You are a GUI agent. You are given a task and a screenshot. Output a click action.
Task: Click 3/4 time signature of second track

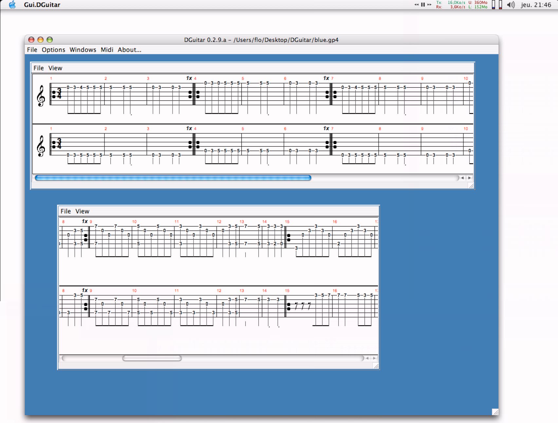pos(59,143)
